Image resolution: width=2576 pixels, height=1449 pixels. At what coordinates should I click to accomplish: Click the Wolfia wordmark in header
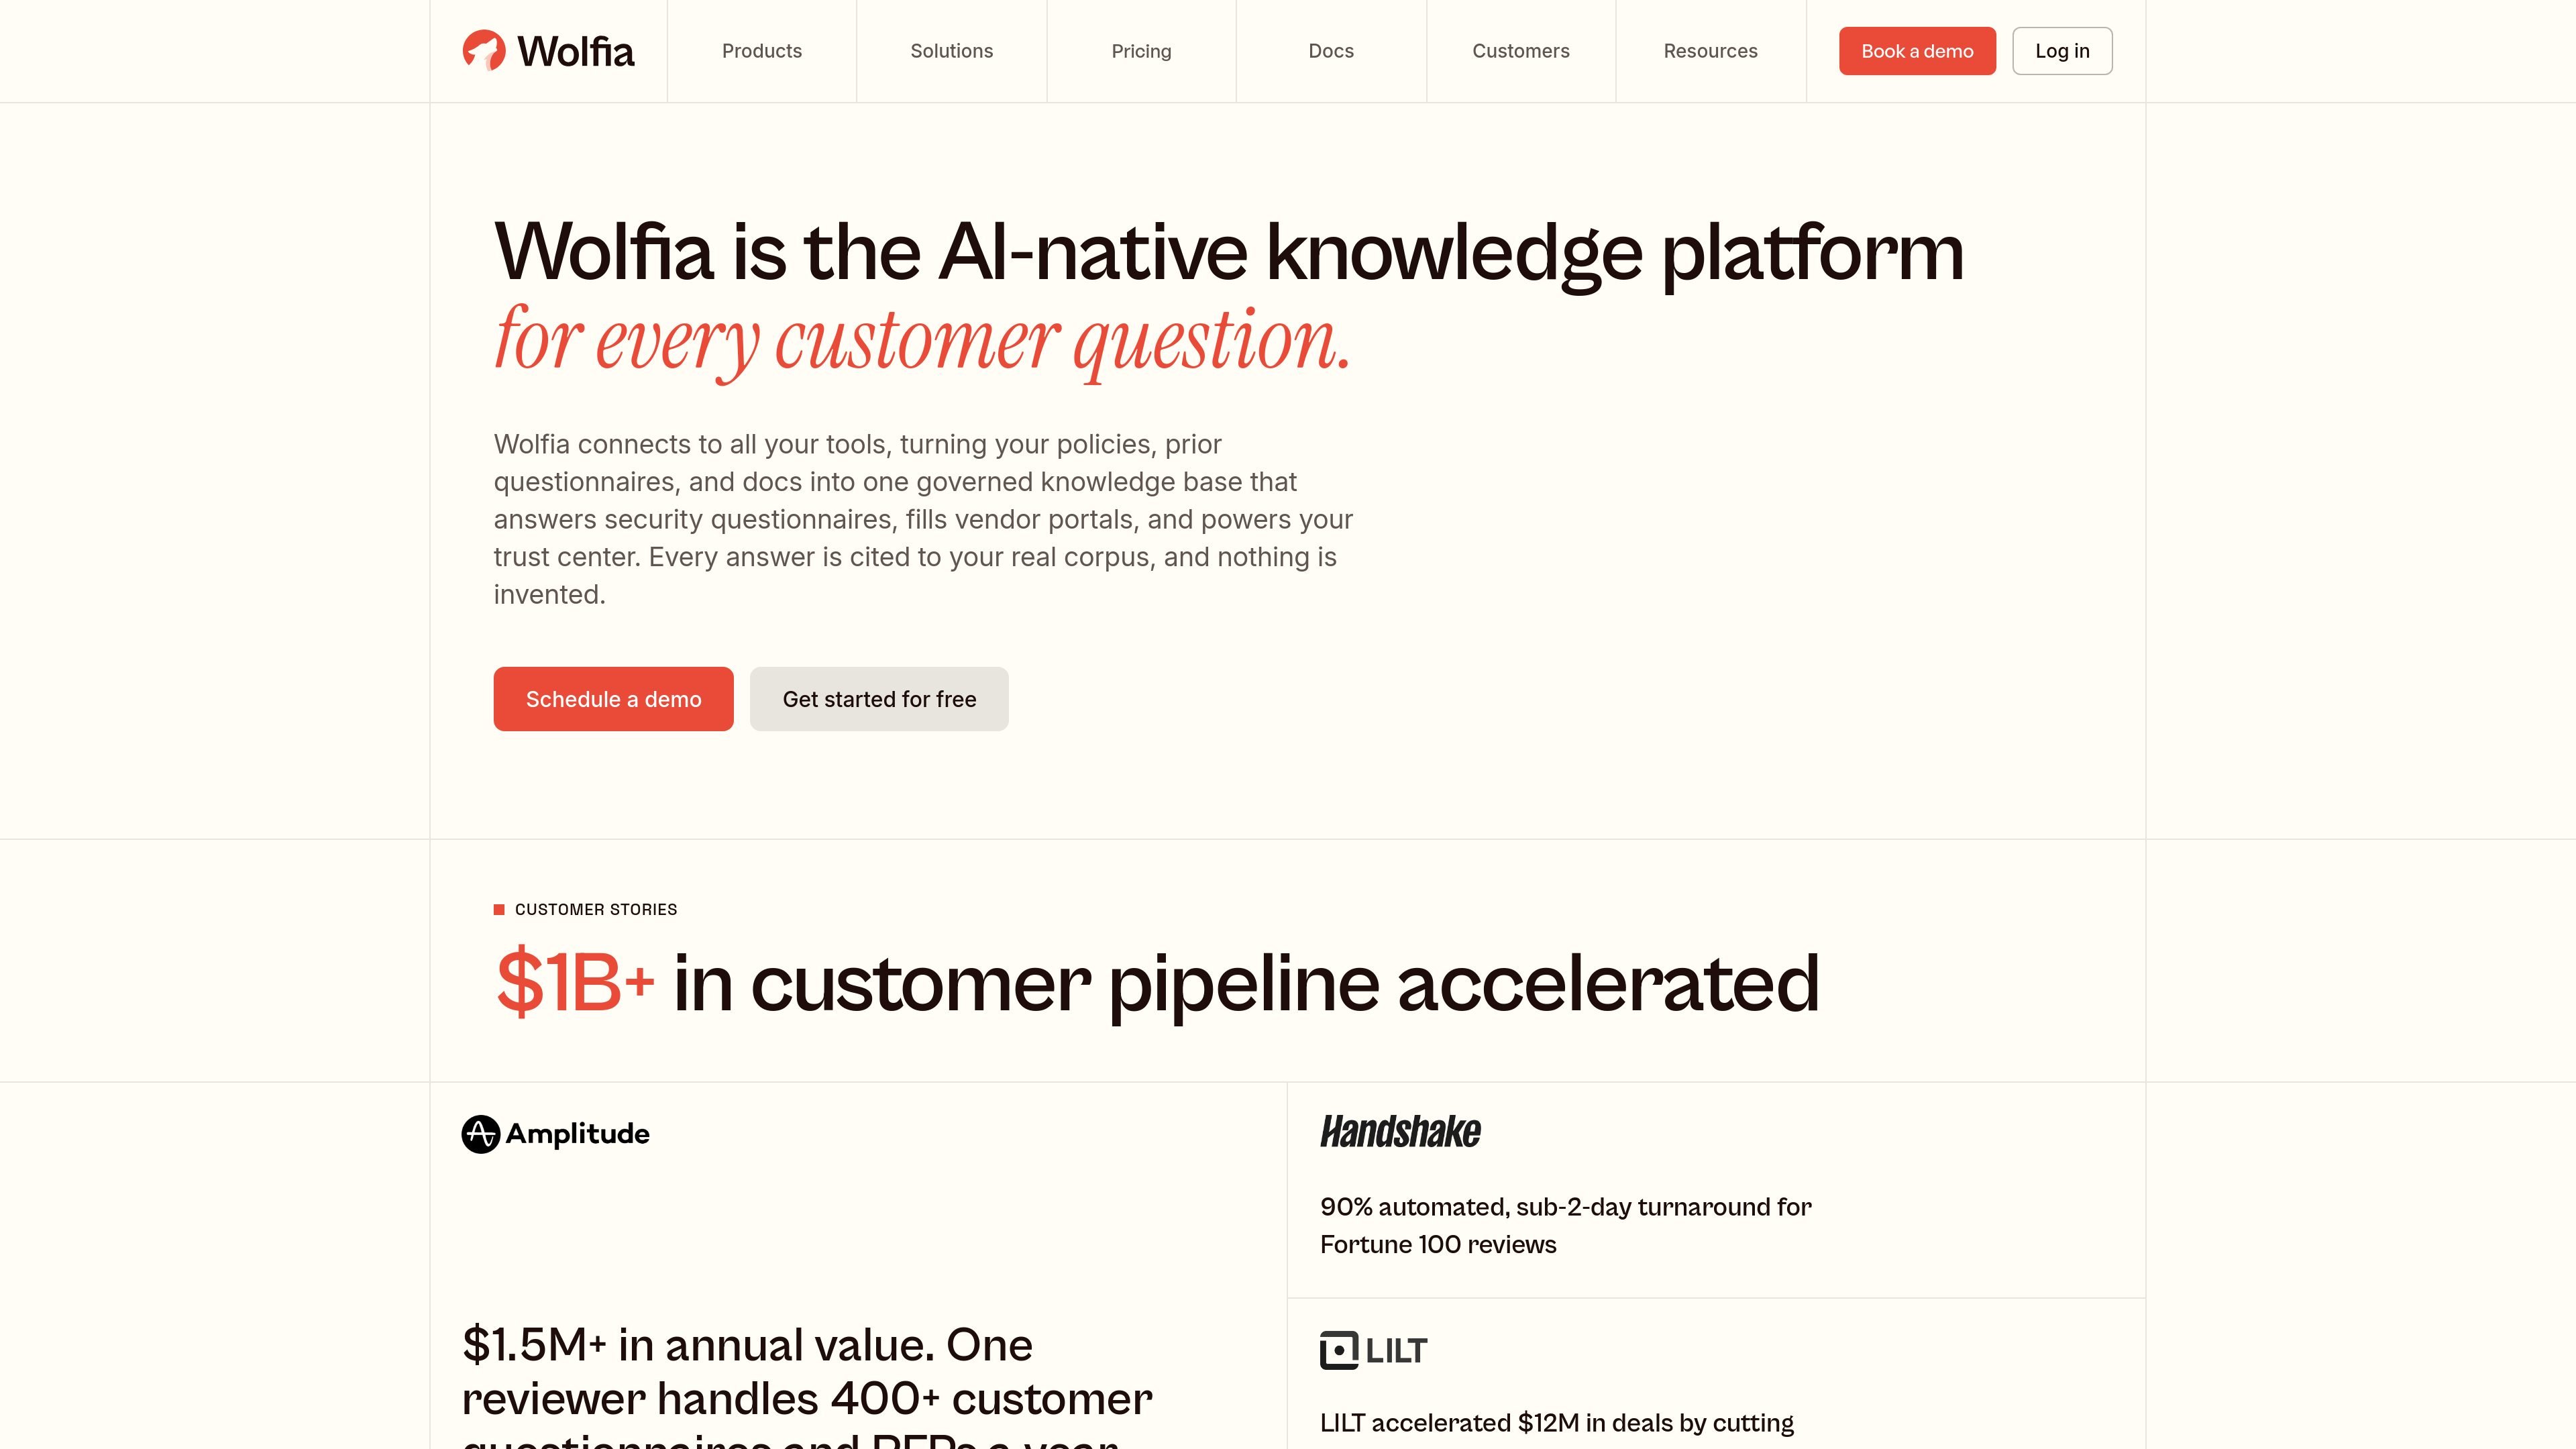576,51
